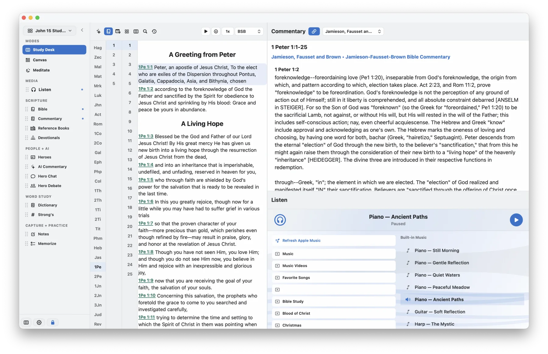This screenshot has width=548, height=354.
Task: Jump to verse 25 in verse column
Action: [130, 274]
